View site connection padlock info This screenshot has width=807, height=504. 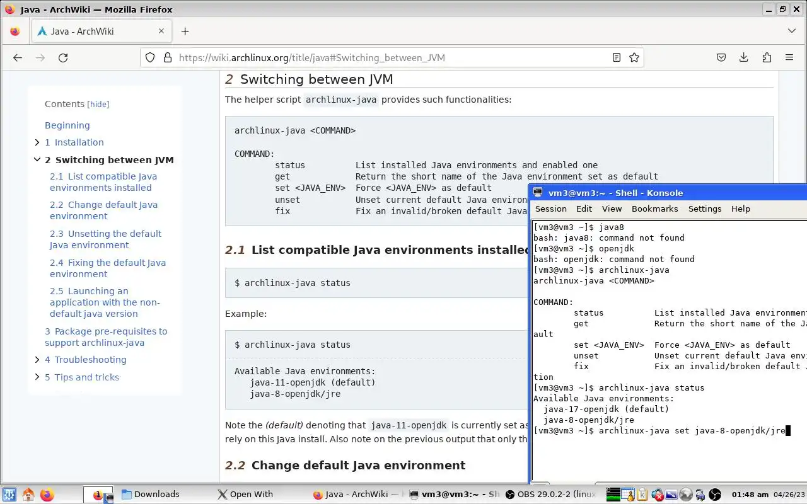(x=167, y=57)
